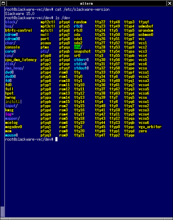Click the core@ symlink entry
Viewport: 173px width, 220px height.
pyautogui.click(x=10, y=51)
